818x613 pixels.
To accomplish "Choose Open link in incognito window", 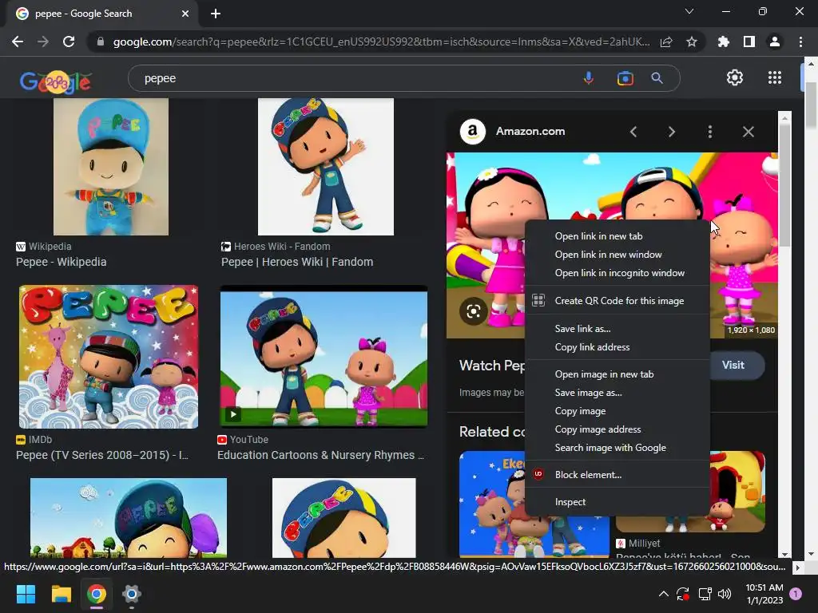I will [617, 273].
